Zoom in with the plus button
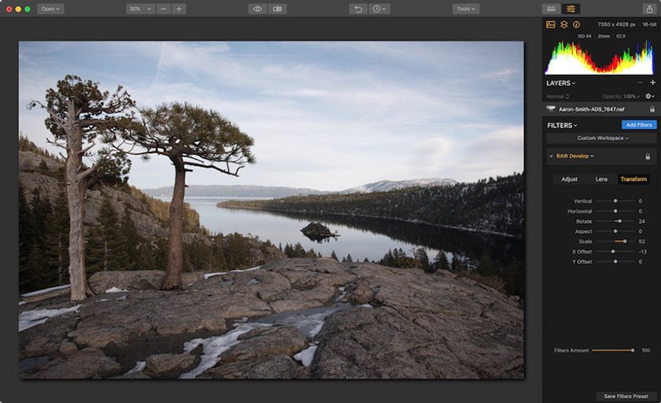Screen dimensions: 661x403 (179, 9)
